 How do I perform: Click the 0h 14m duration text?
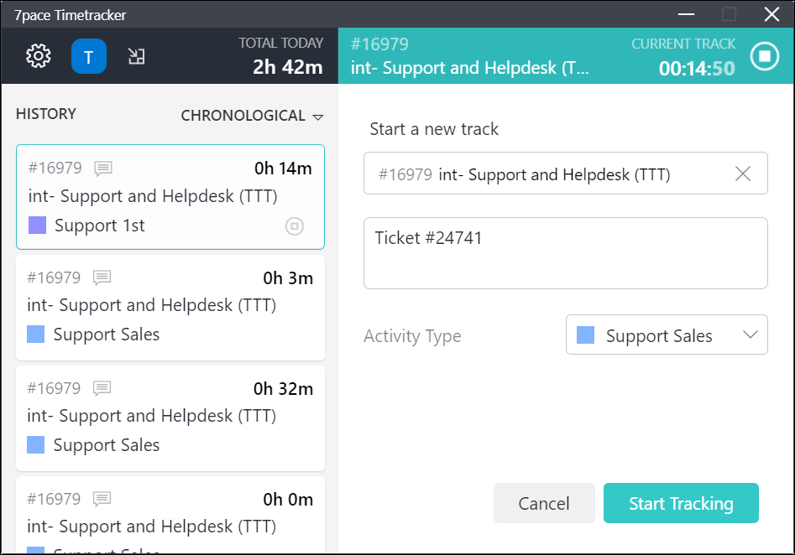click(283, 169)
